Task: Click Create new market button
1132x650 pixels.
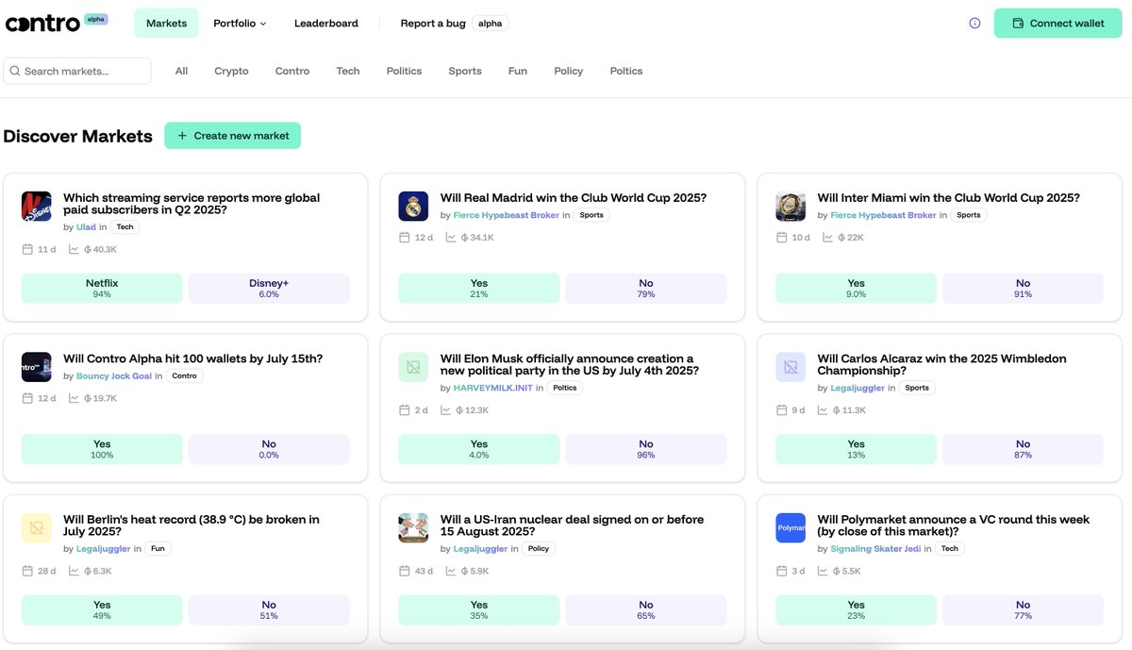Action: tap(233, 136)
